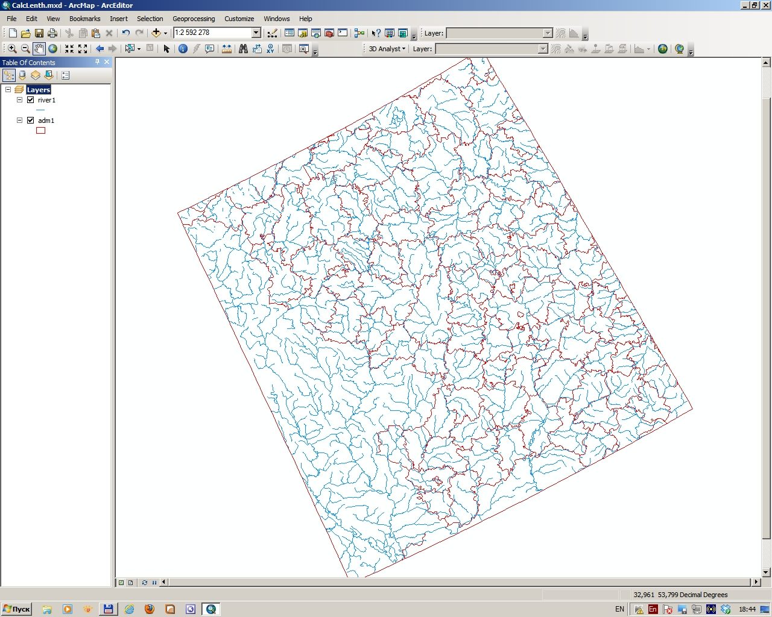Image resolution: width=772 pixels, height=617 pixels.
Task: Collapse the river1 layer legend
Action: click(19, 100)
